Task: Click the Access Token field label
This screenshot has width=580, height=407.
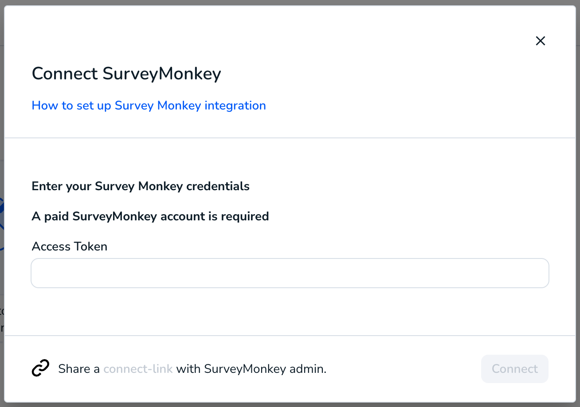Action: point(70,247)
